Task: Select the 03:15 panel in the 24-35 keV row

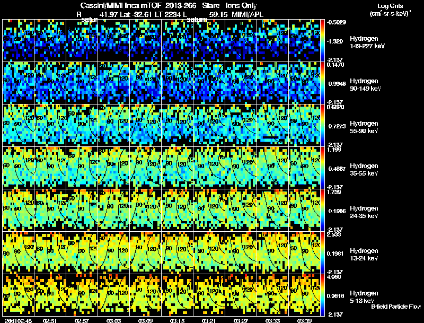Action: (178, 210)
